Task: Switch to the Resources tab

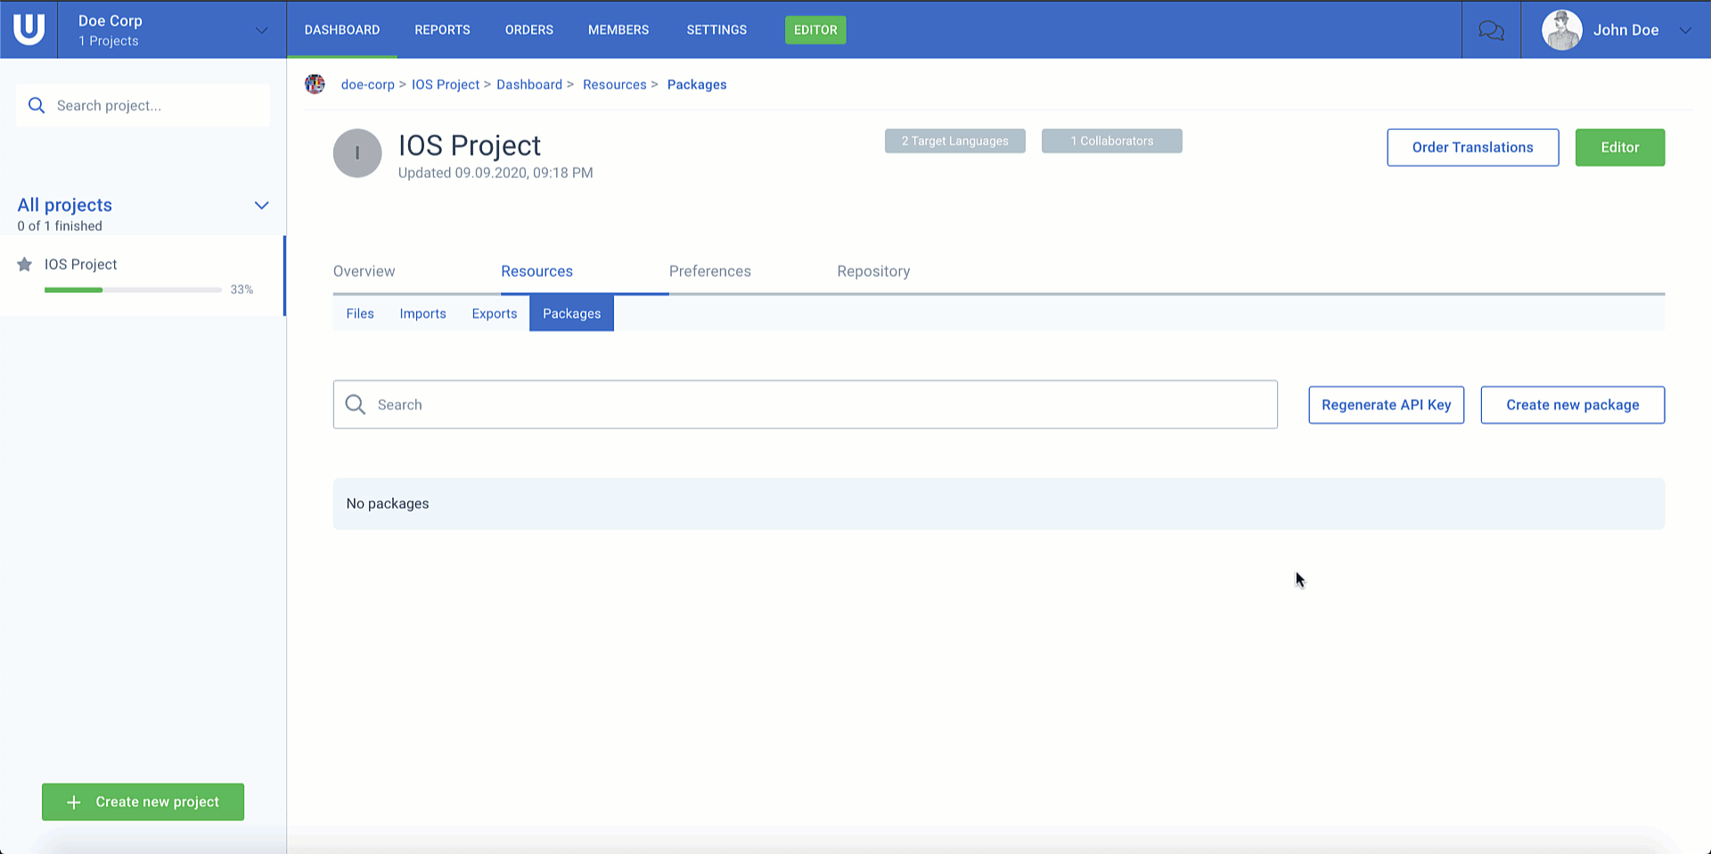Action: (x=536, y=272)
